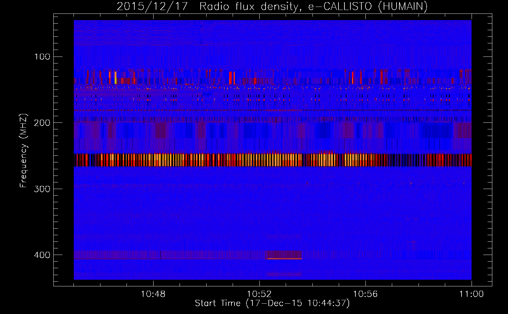Click the '10:52' time tick label

(259, 294)
